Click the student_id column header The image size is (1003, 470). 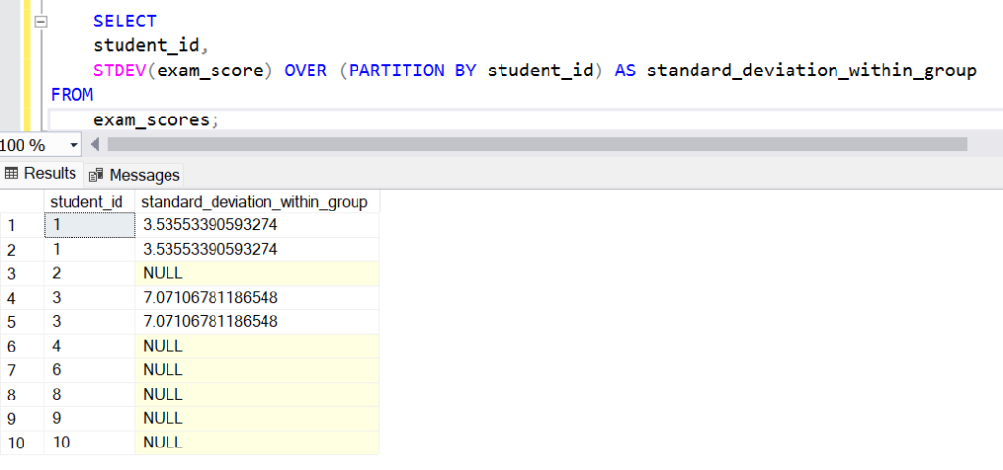coord(87,202)
